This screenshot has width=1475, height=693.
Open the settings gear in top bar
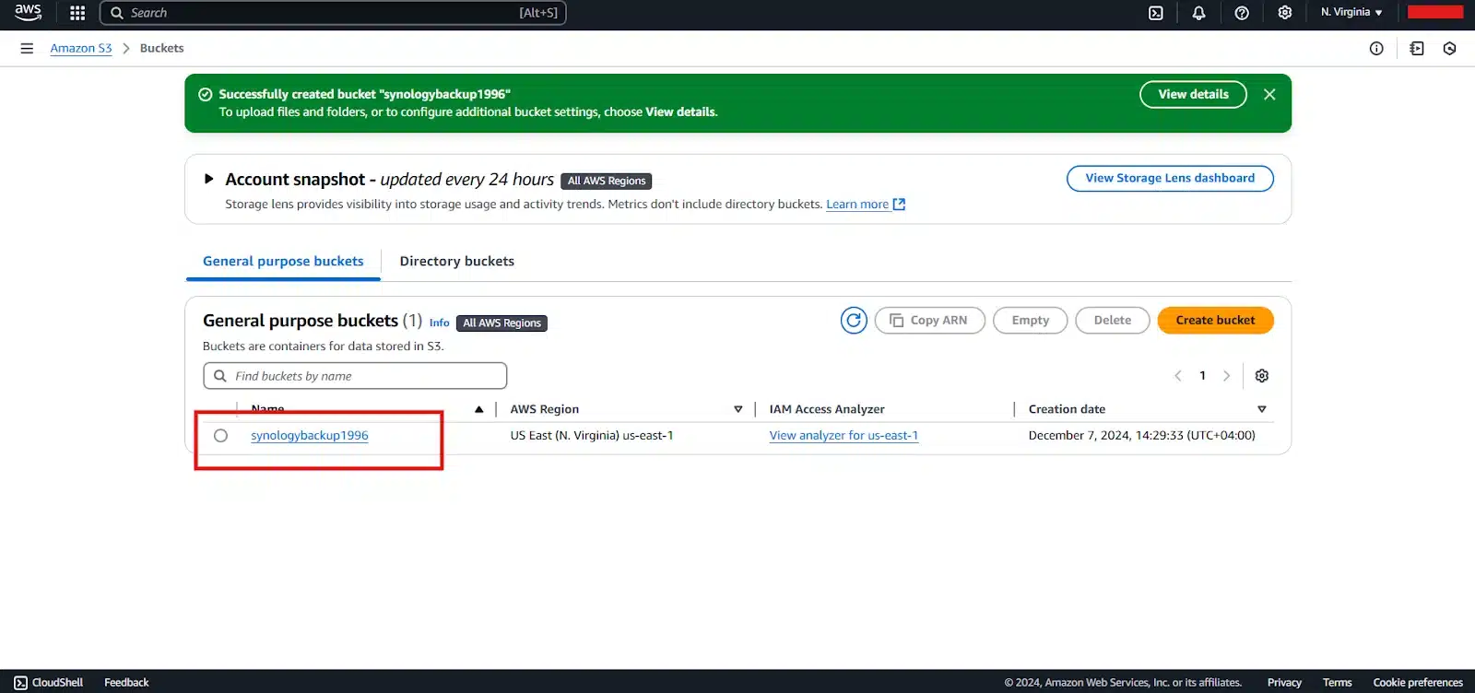click(x=1284, y=13)
